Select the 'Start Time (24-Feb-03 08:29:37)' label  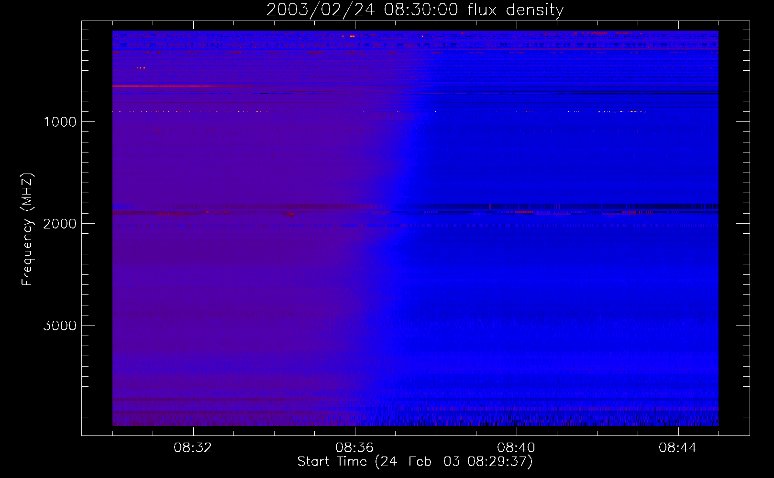(x=415, y=462)
